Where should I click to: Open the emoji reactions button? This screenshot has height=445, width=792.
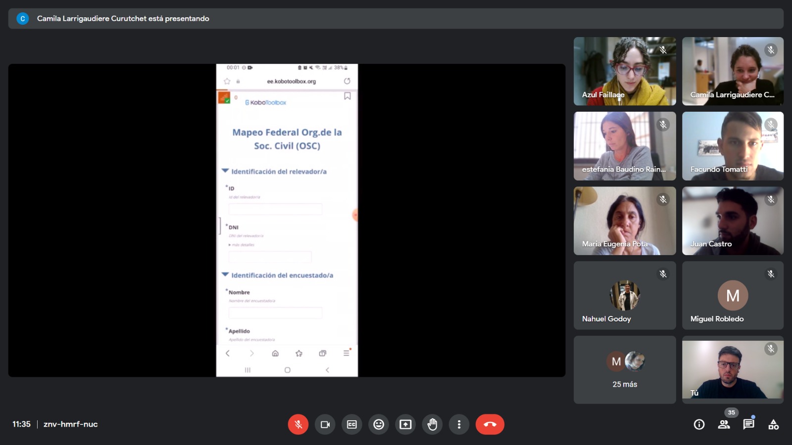[x=379, y=424]
